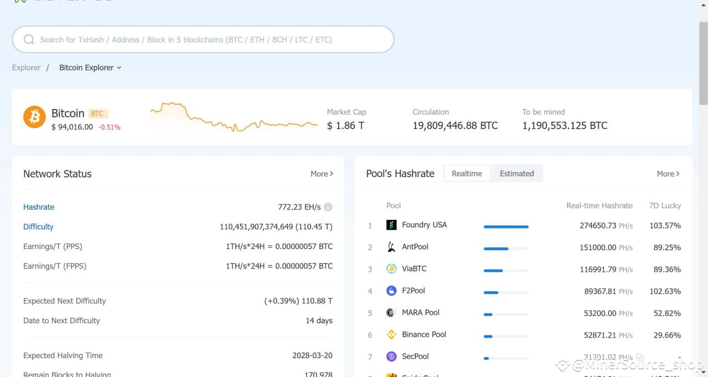Viewport: 708px width, 377px height.
Task: Open the Bitcoin Explorer dropdown
Action: (x=90, y=68)
